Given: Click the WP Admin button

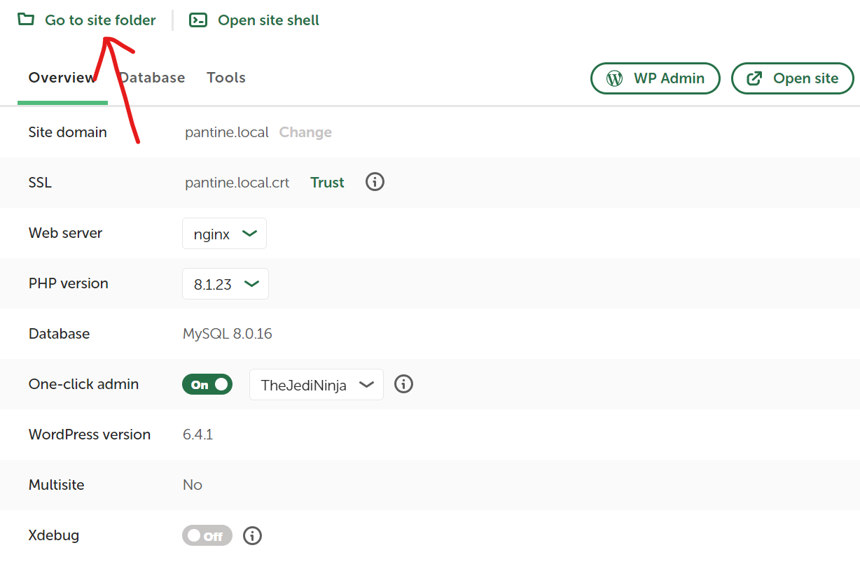Looking at the screenshot, I should (x=655, y=78).
